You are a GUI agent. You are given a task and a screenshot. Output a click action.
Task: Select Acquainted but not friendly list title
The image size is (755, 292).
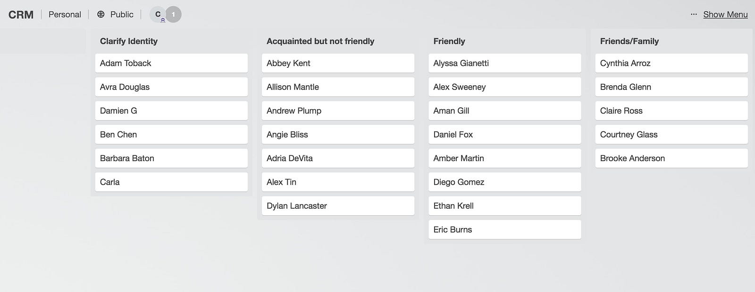[320, 41]
